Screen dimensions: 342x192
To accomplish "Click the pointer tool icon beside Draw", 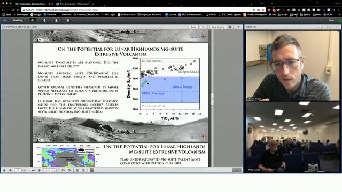I will pos(203,27).
